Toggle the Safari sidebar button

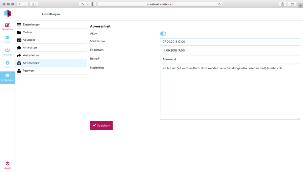pos(34,4)
